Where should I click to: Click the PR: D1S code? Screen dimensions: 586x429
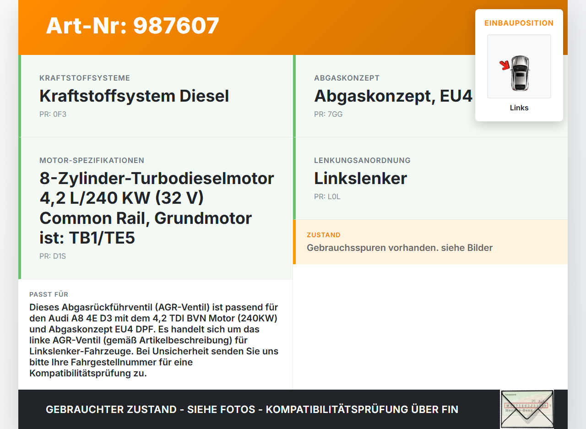pyautogui.click(x=53, y=256)
